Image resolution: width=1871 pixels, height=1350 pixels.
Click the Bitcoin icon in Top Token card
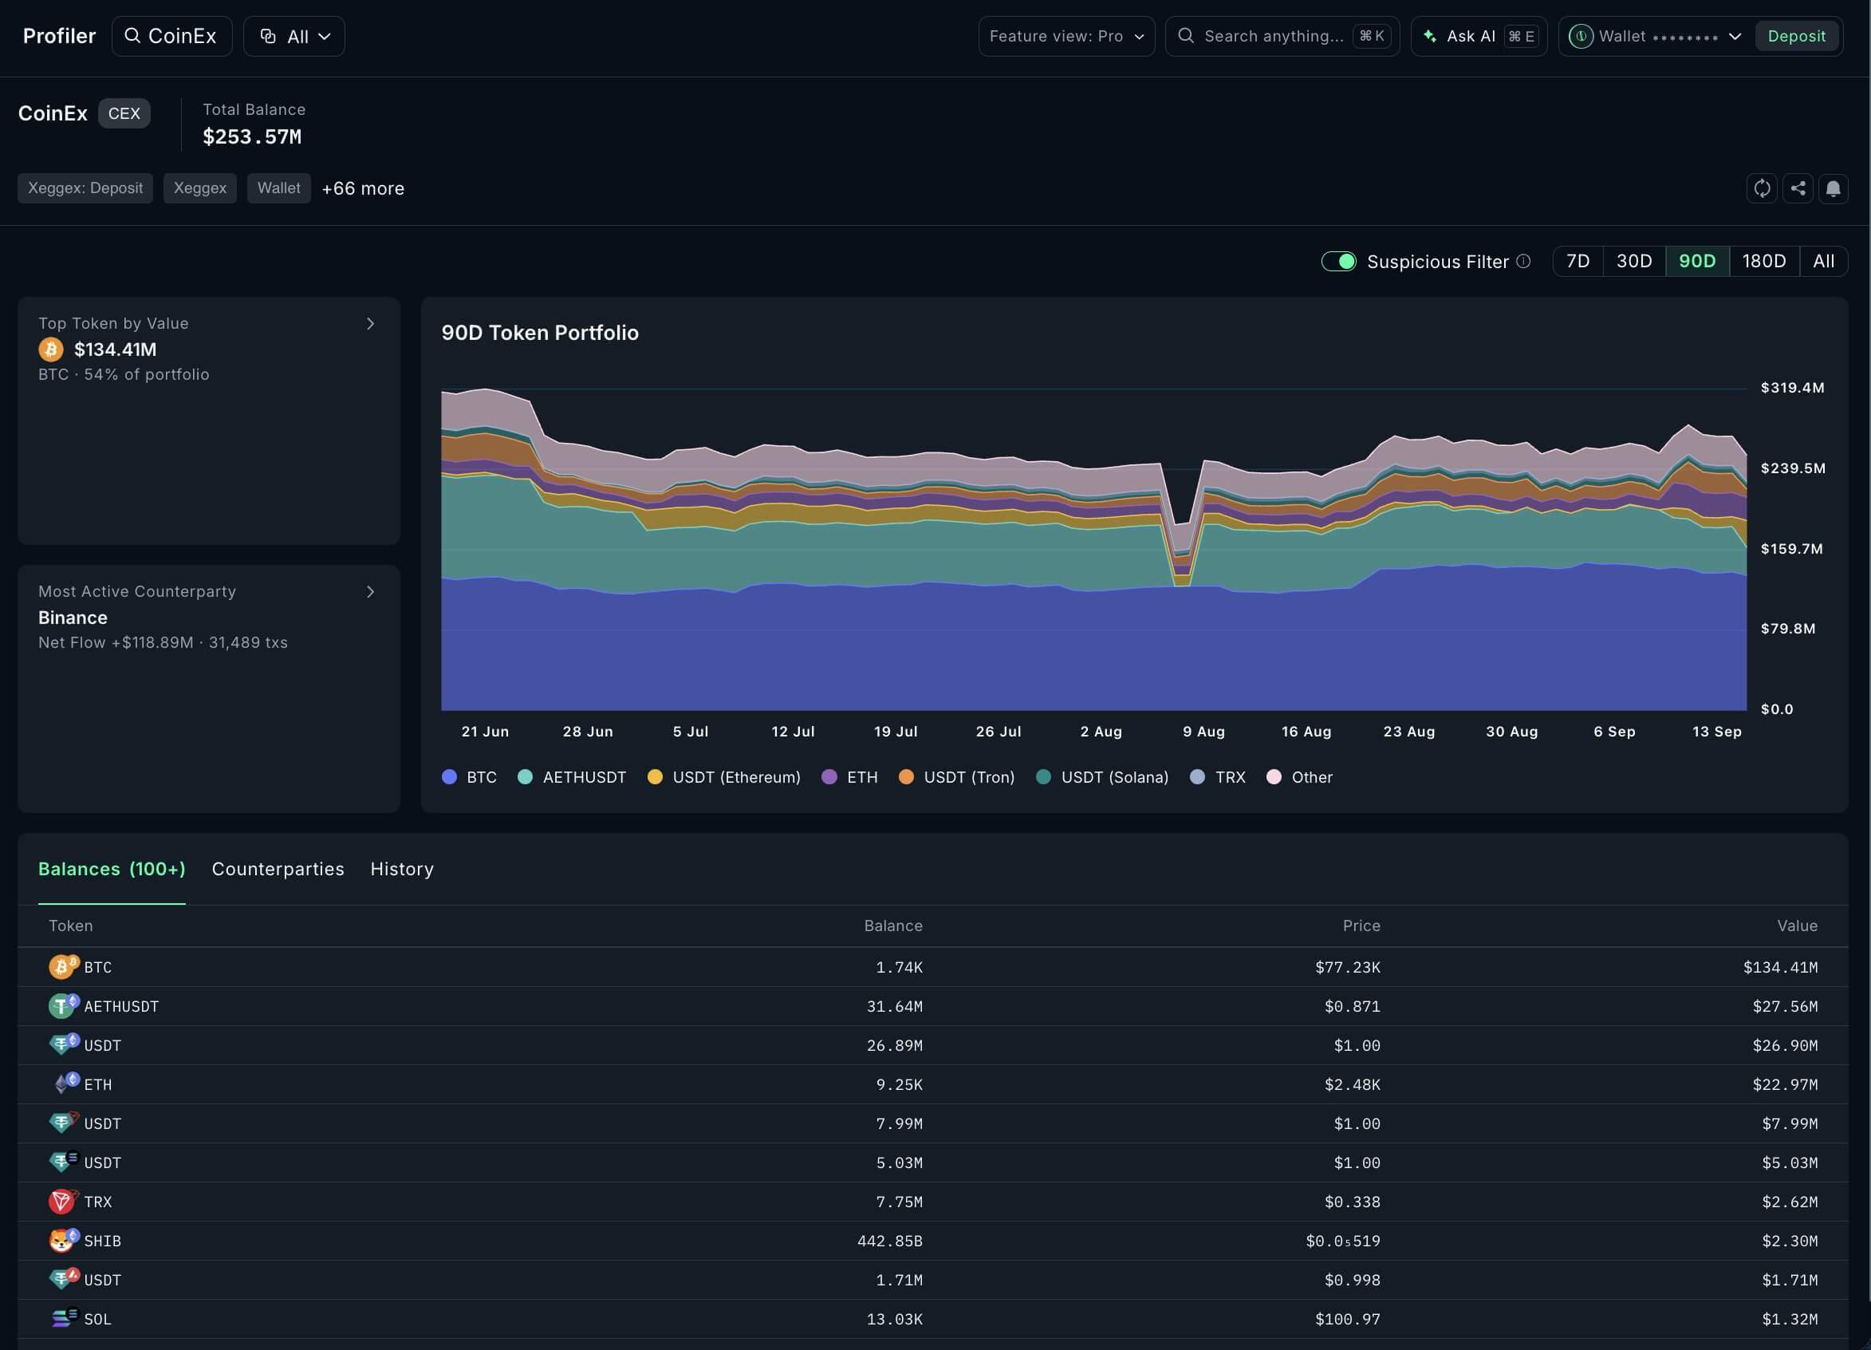pos(51,349)
